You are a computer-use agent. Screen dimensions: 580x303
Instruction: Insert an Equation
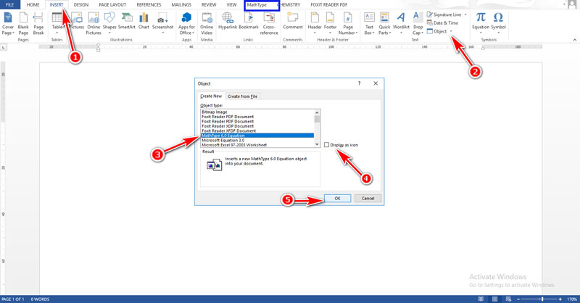(x=481, y=23)
